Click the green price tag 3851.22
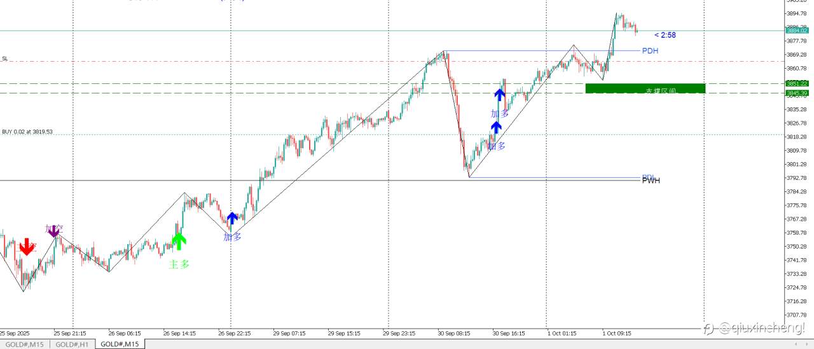Image resolution: width=814 pixels, height=349 pixels. coord(797,83)
